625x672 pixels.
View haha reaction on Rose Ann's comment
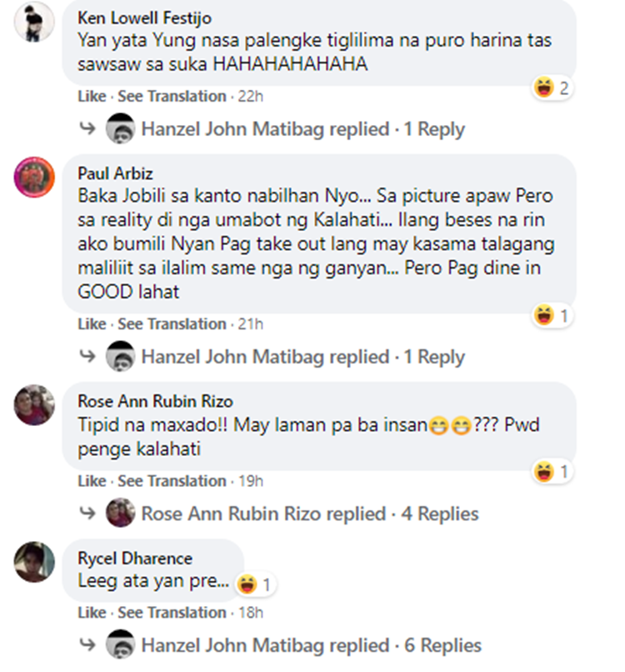[x=552, y=472]
